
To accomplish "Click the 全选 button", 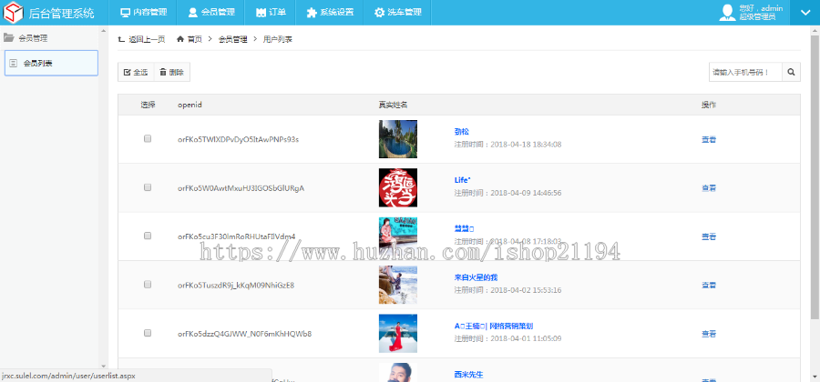I will point(136,73).
